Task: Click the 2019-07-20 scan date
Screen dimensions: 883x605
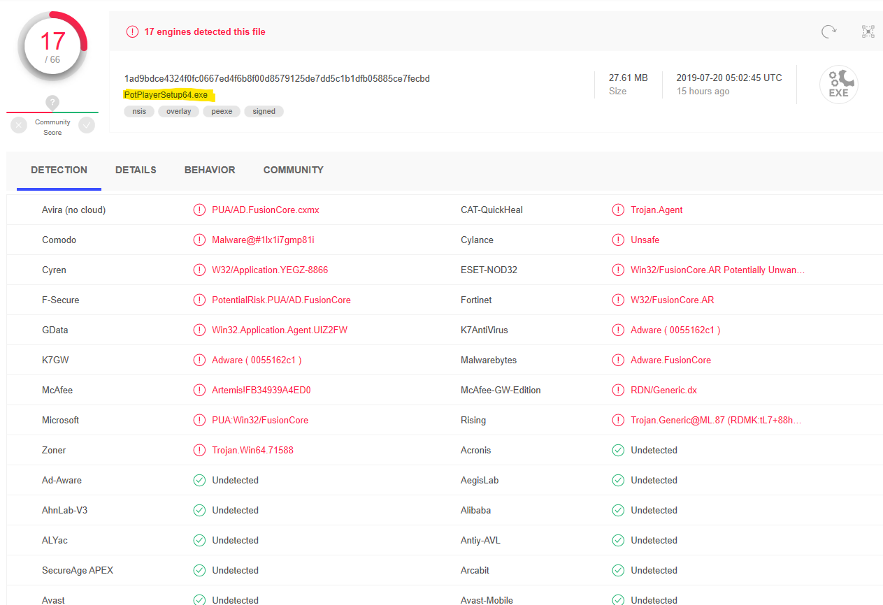Action: [x=729, y=78]
